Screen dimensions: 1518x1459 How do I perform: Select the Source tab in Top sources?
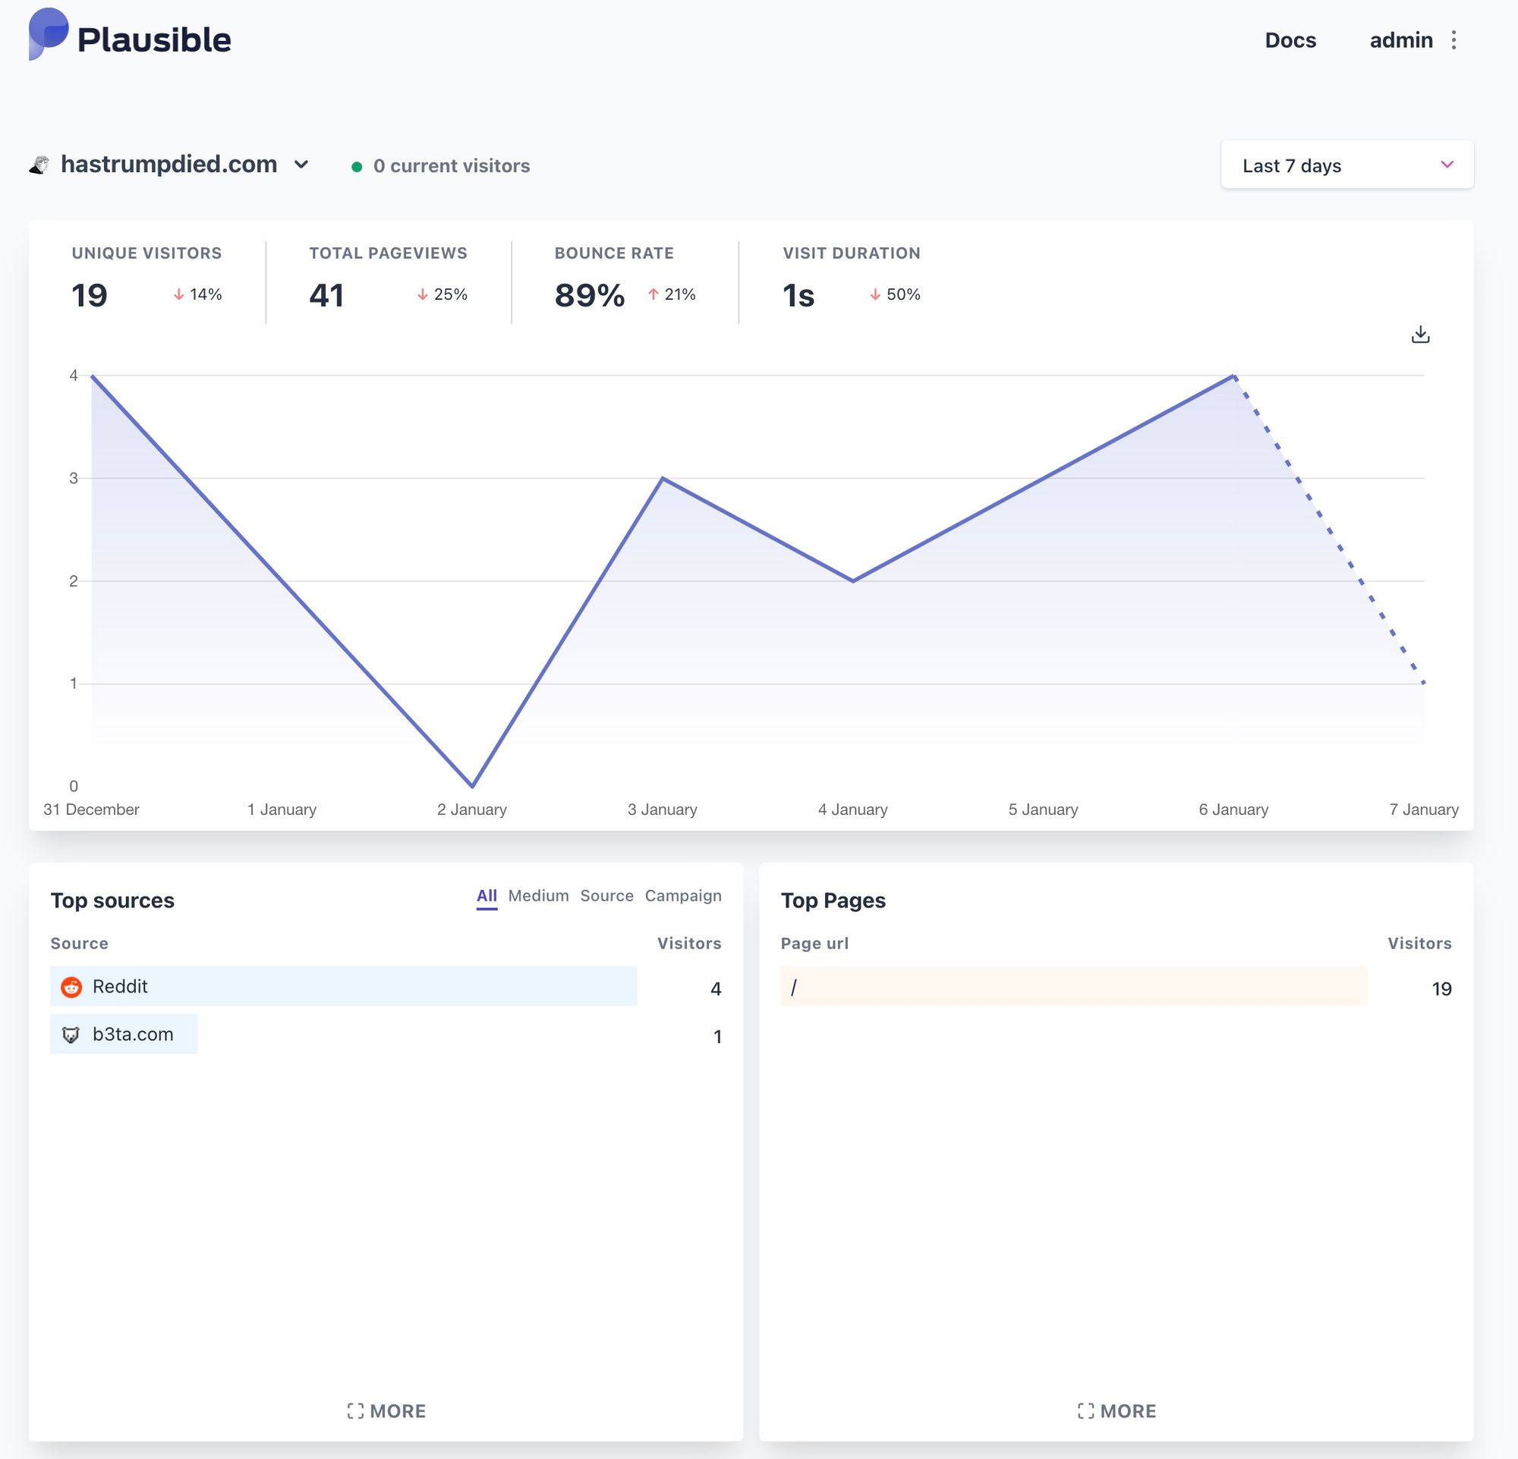pos(606,895)
